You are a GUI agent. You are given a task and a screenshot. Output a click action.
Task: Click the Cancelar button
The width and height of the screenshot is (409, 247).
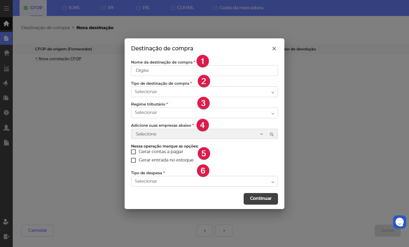coord(38,231)
